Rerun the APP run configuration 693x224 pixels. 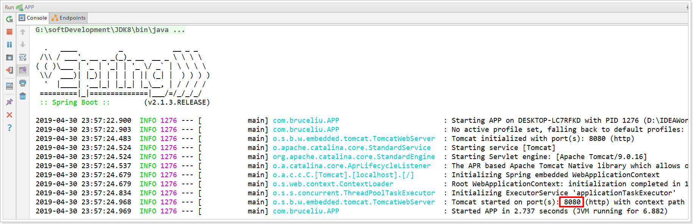tap(9, 19)
